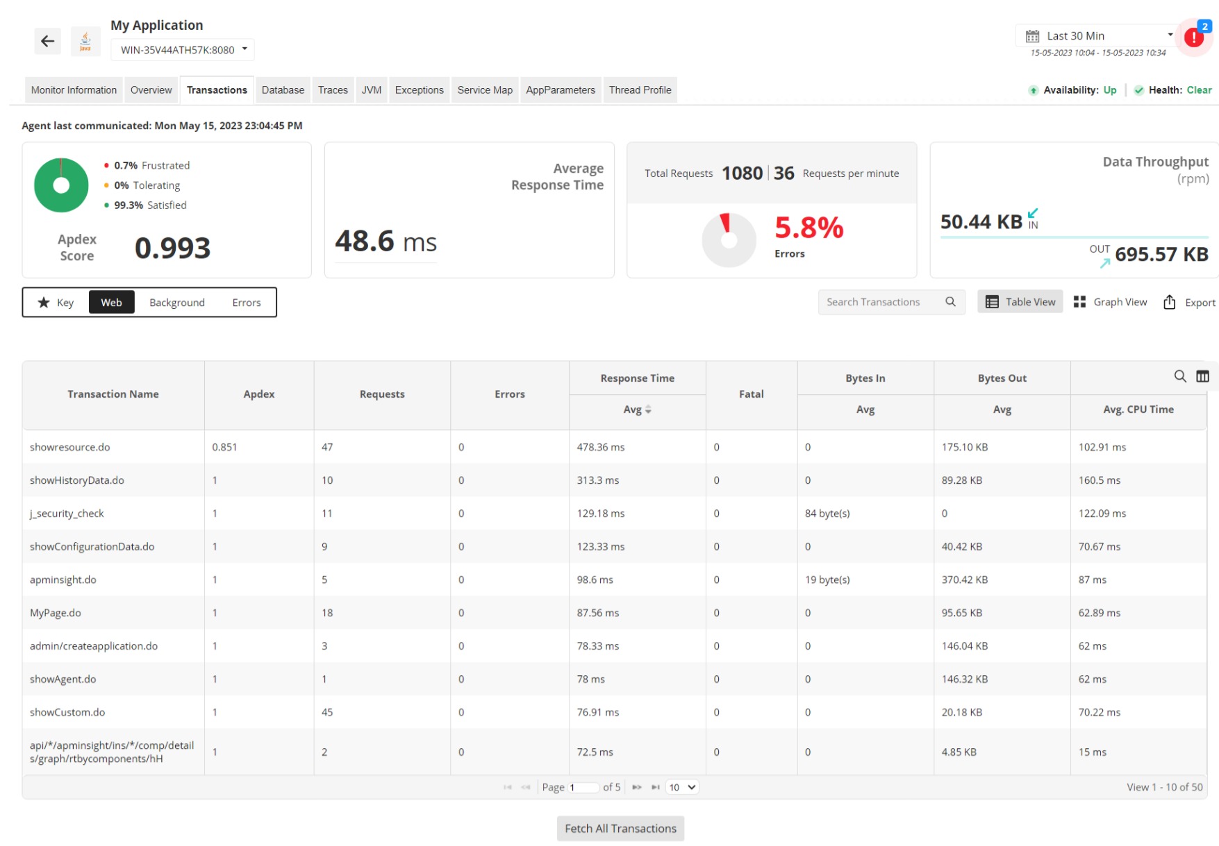Open the showresource.do transaction
The image size is (1219, 846).
[69, 447]
